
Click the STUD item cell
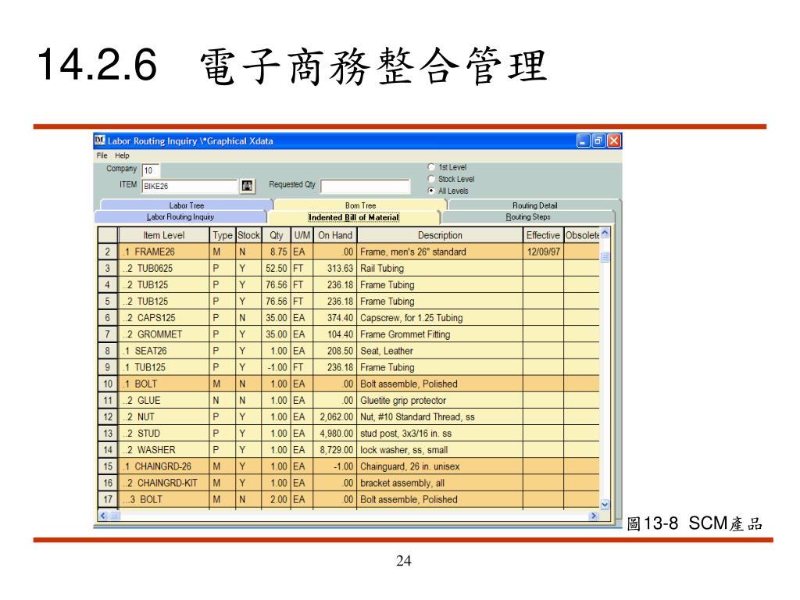click(164, 433)
